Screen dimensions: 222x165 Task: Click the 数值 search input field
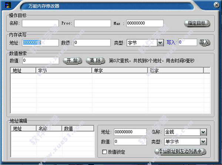(x=41, y=61)
